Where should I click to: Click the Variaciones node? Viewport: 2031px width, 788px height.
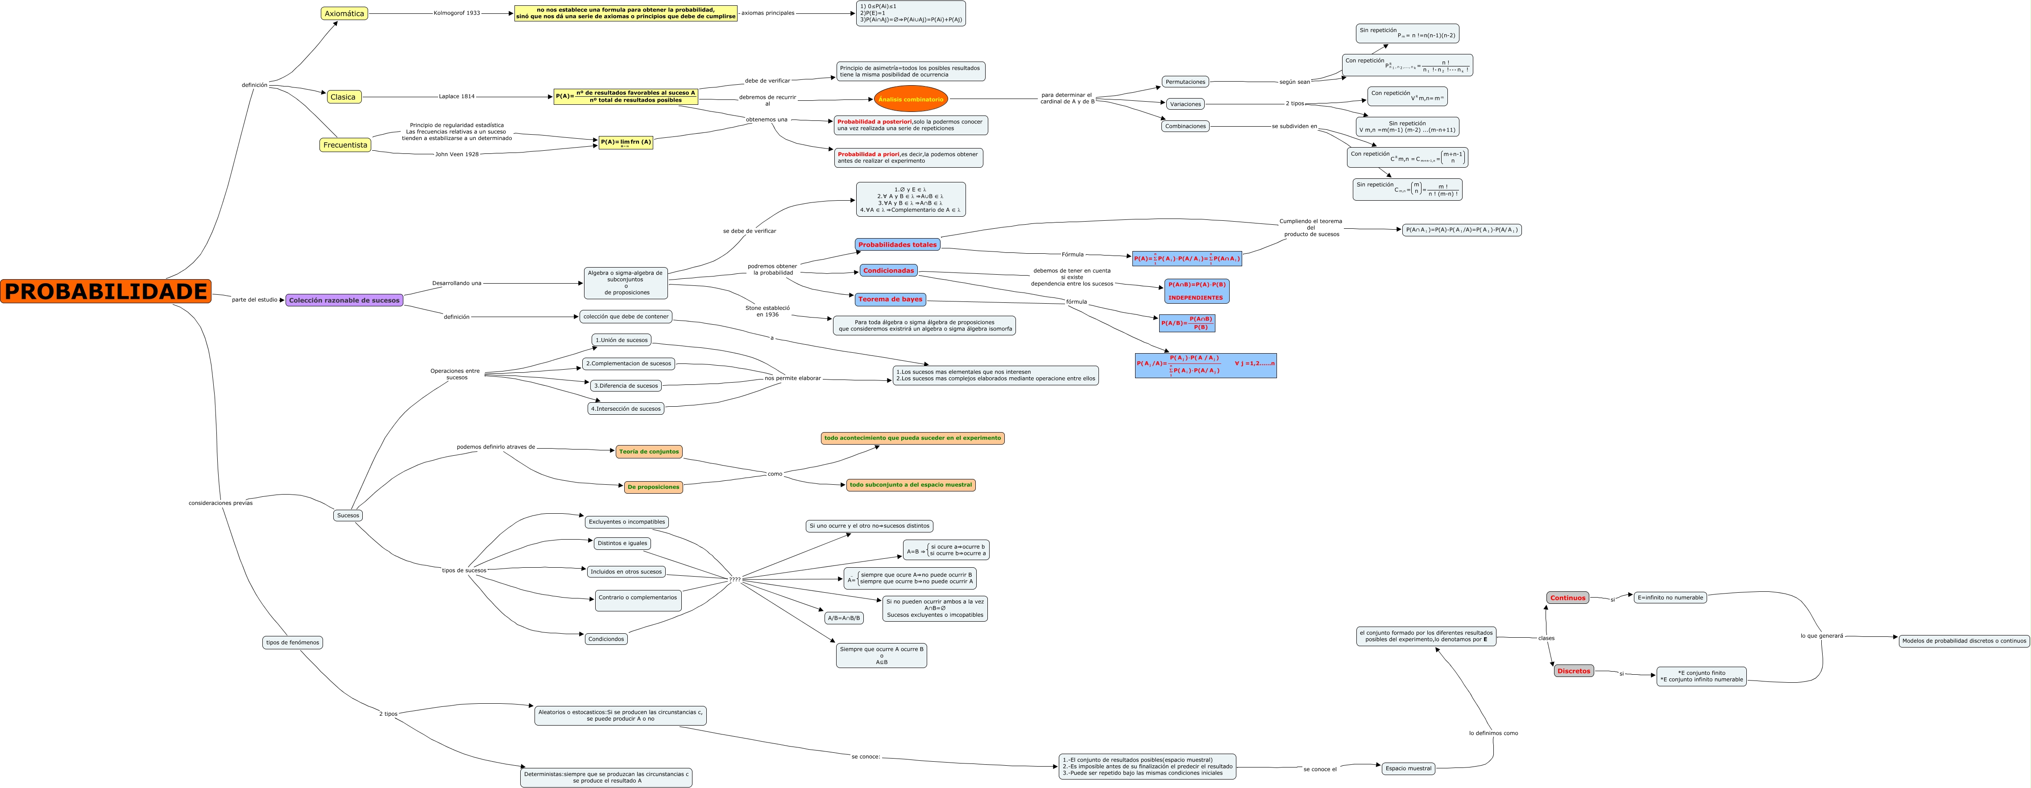[1185, 104]
